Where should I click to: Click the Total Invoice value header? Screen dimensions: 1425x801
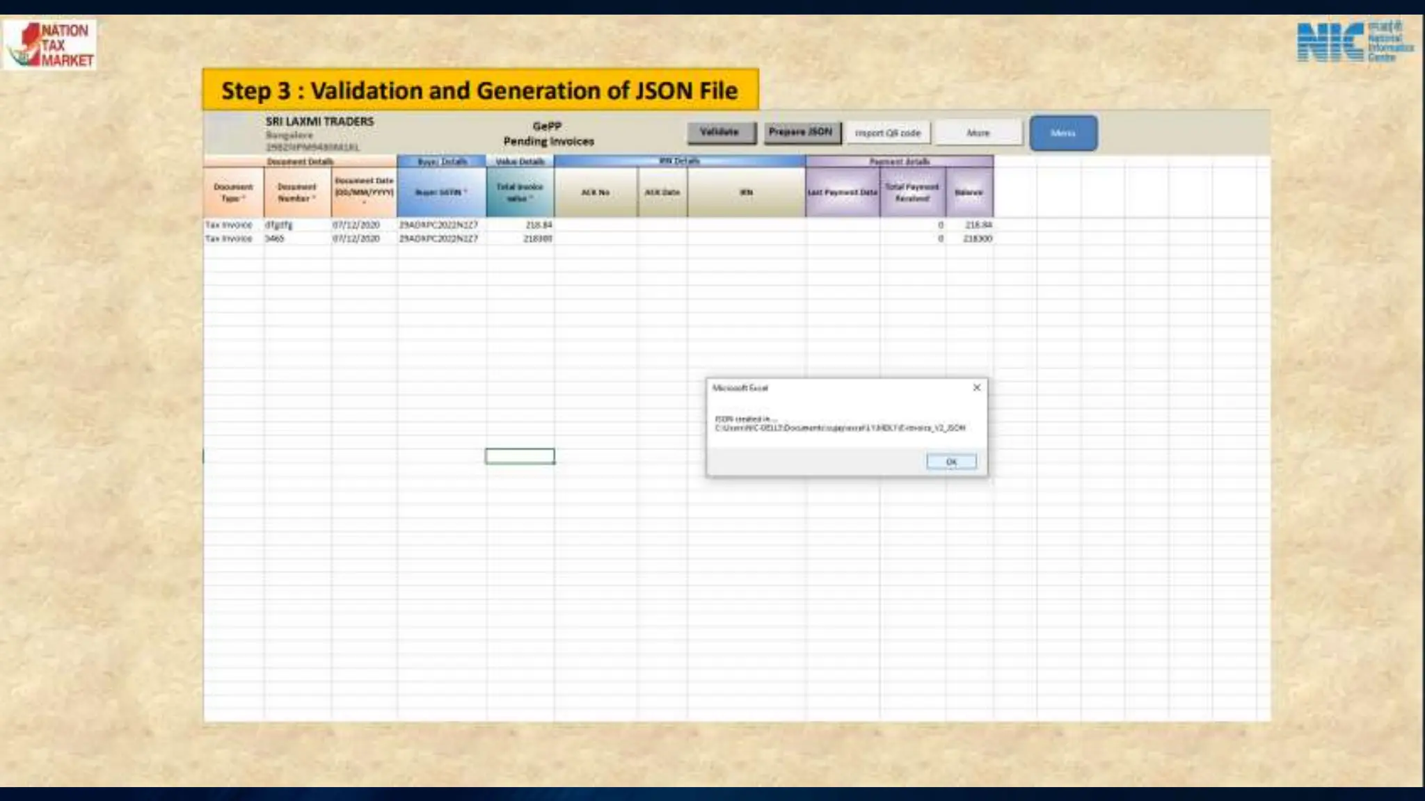tap(520, 193)
